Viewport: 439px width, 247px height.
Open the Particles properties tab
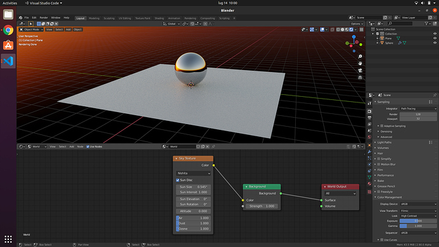tap(370, 158)
